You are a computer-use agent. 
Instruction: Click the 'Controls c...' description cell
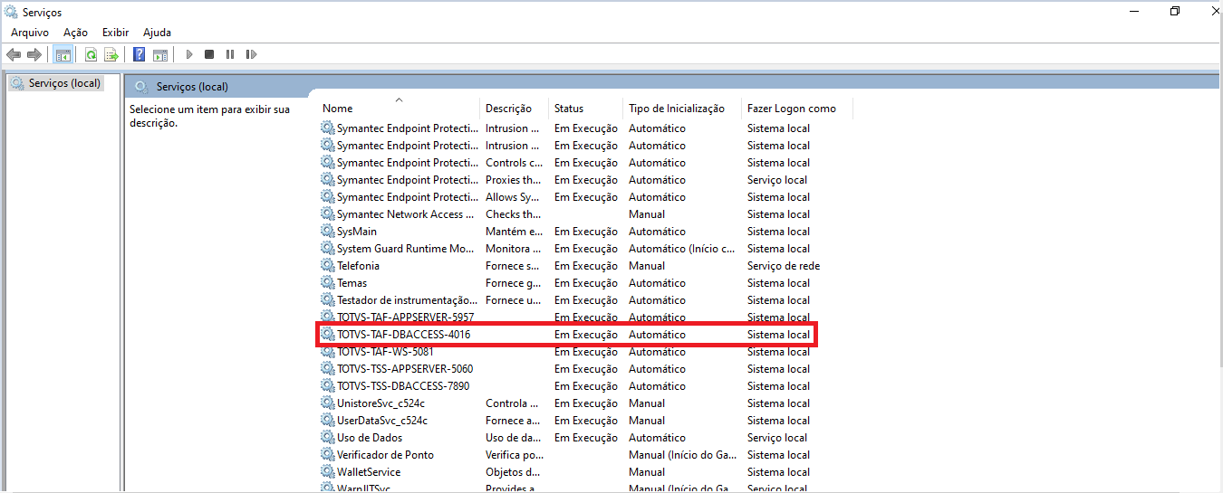[x=514, y=163]
